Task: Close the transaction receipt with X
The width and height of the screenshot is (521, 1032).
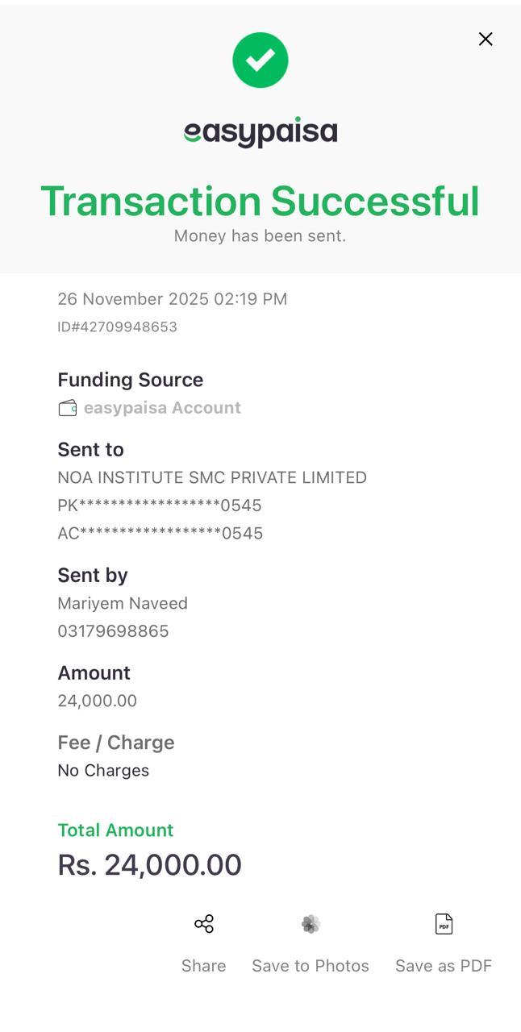Action: pyautogui.click(x=485, y=39)
